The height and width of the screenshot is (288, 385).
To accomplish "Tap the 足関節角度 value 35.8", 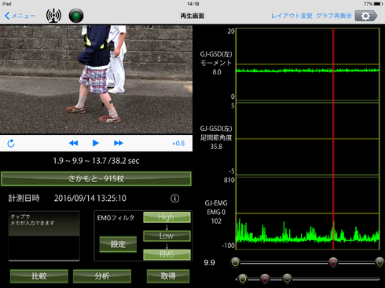I will pyautogui.click(x=216, y=147).
